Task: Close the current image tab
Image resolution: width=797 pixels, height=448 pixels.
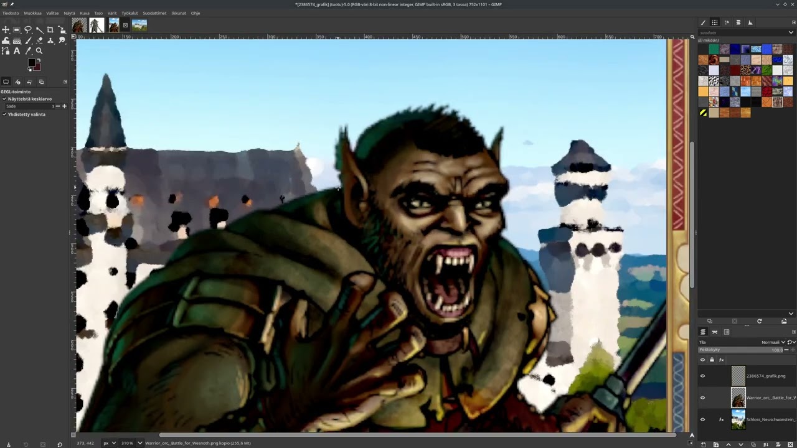Action: point(125,26)
